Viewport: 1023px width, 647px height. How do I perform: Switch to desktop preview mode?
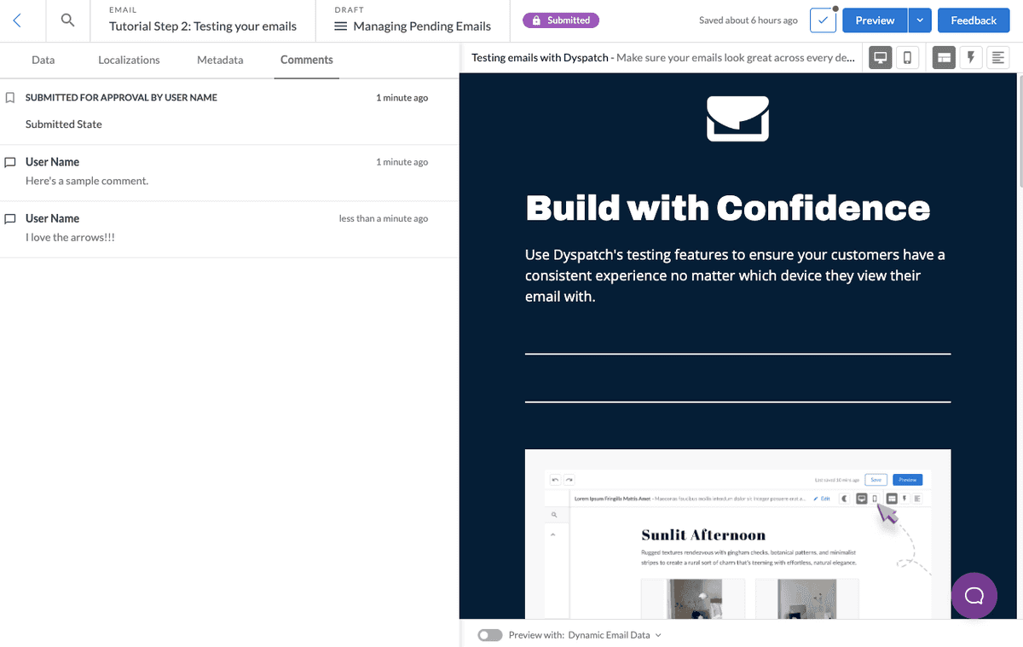(x=881, y=57)
